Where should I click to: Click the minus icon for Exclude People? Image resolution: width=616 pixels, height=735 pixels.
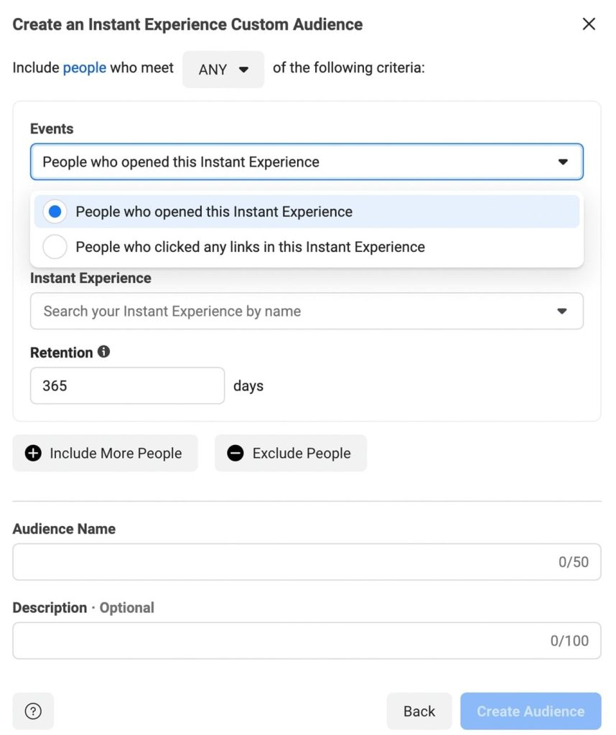[235, 453]
